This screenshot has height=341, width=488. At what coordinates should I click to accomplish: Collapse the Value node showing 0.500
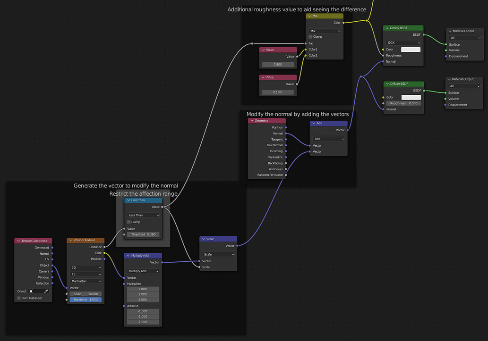coord(263,50)
